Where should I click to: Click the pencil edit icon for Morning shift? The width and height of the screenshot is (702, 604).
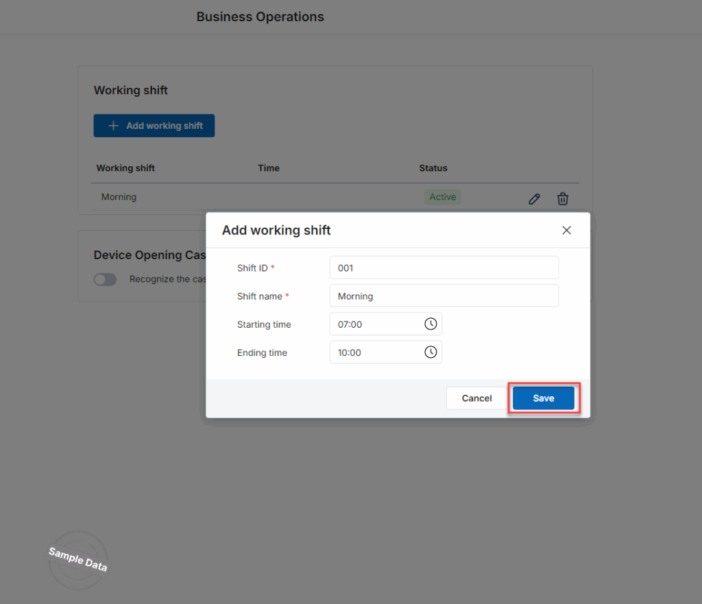click(534, 199)
